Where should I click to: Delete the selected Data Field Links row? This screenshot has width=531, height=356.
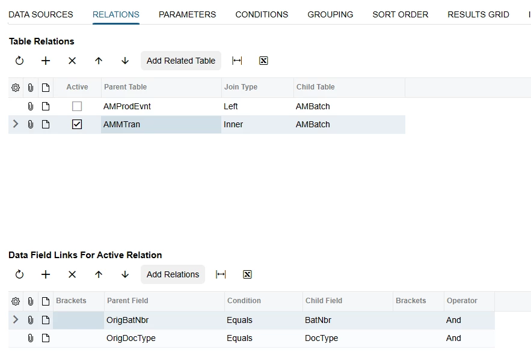coord(72,274)
